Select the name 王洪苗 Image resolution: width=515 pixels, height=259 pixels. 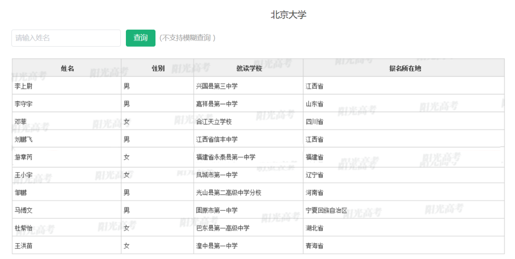pyautogui.click(x=23, y=246)
